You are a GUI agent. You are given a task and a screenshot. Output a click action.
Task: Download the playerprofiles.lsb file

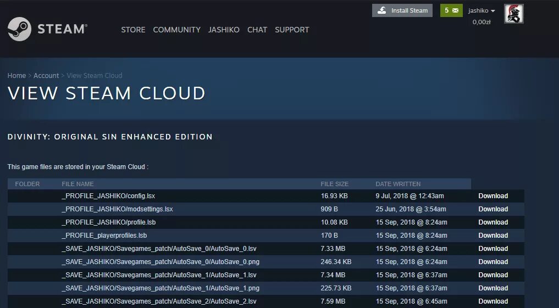point(493,236)
